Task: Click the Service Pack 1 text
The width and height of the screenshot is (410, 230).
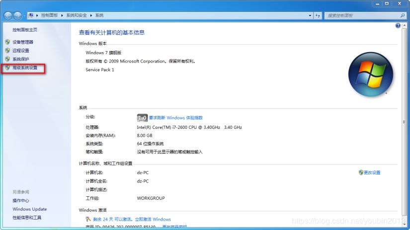Action: [99, 70]
